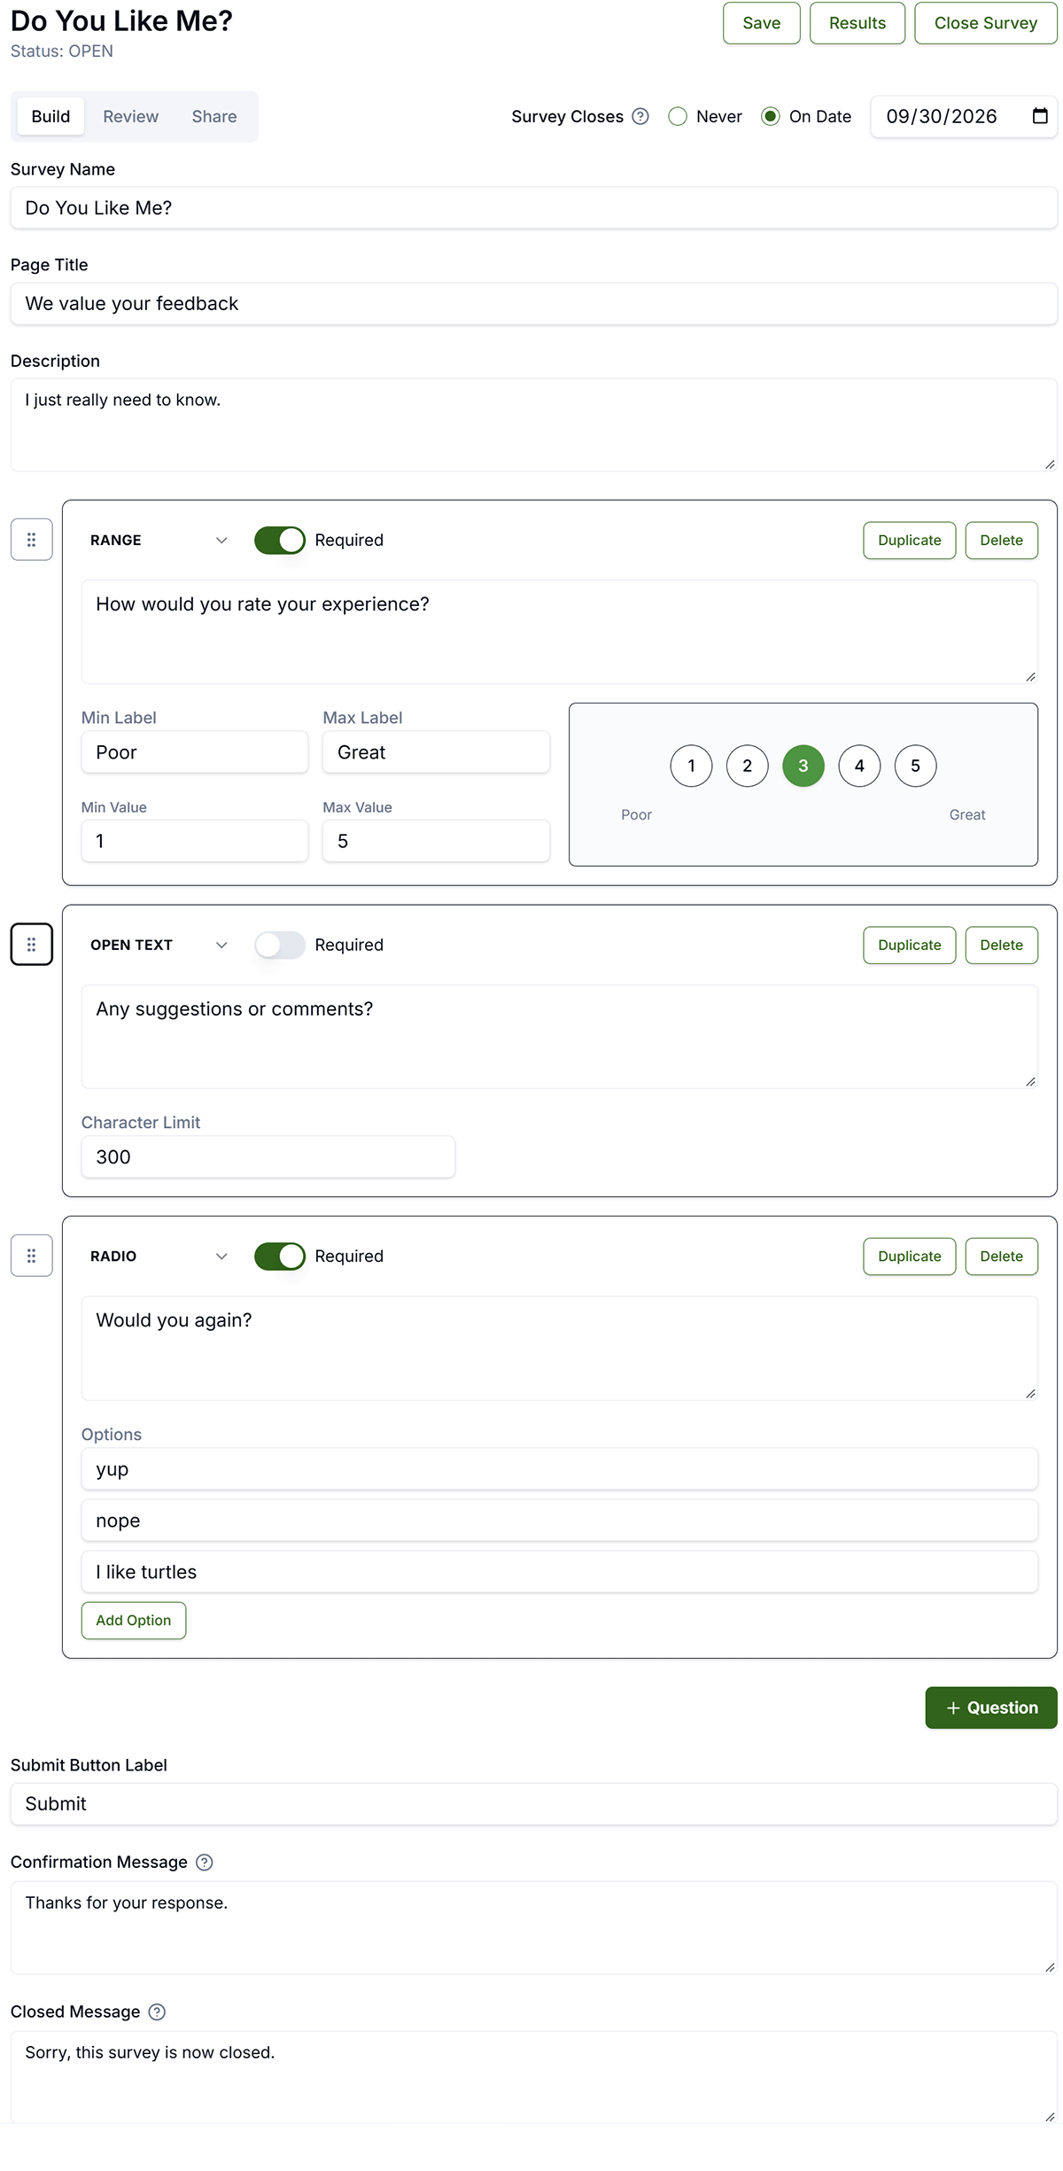The height and width of the screenshot is (2171, 1063).
Task: Open the calendar picker icon in date field
Action: point(1040,116)
